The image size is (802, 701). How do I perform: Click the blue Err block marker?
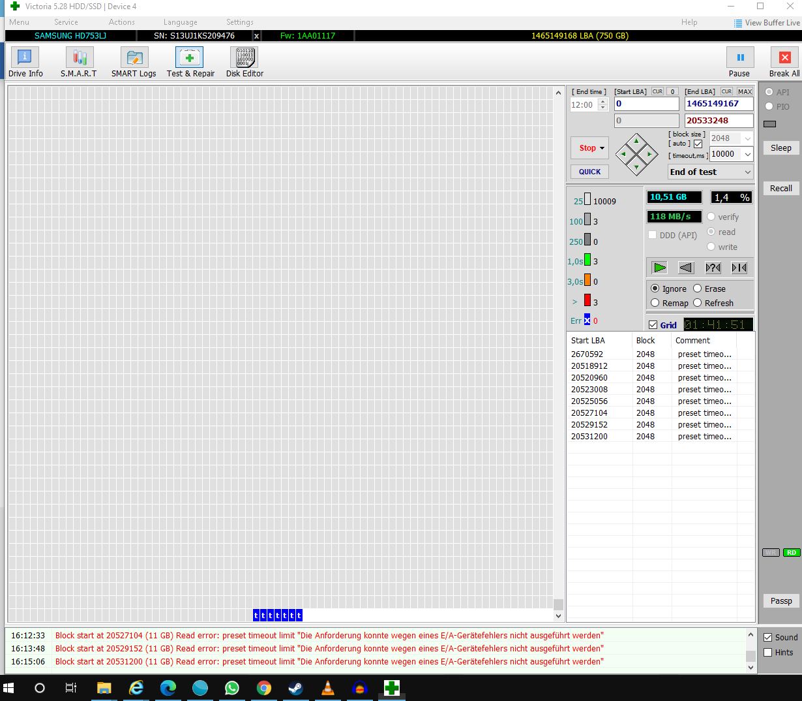point(587,320)
